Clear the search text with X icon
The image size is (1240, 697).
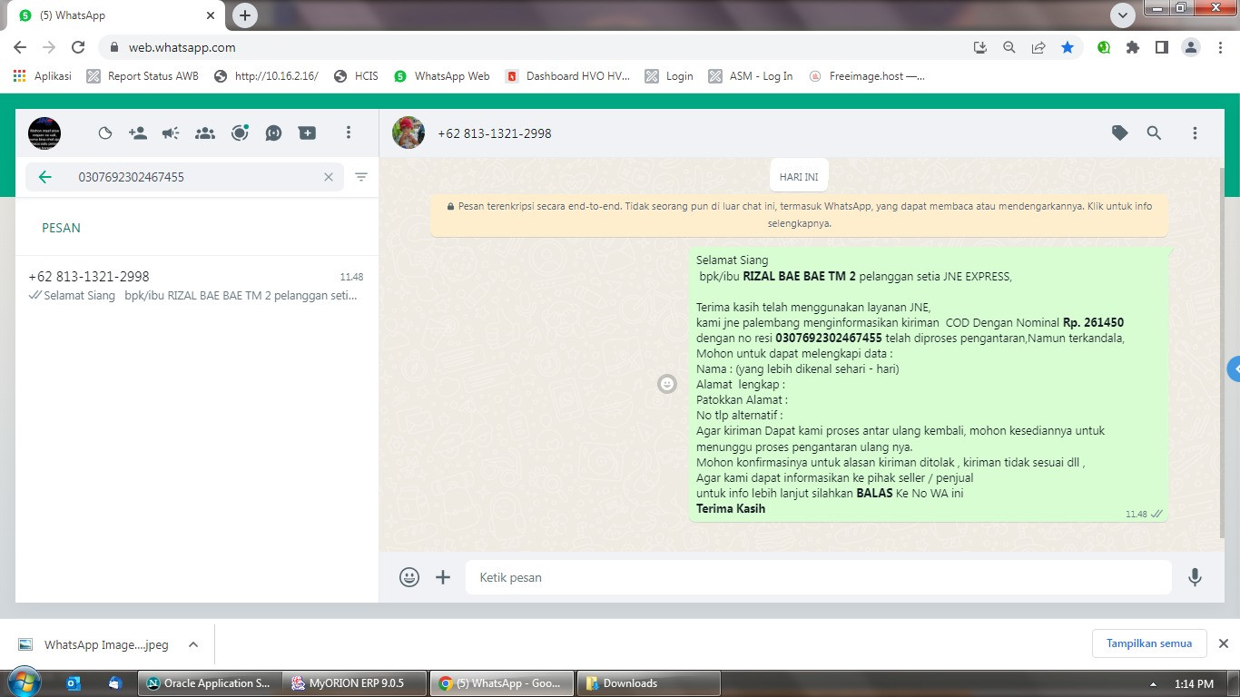(329, 177)
